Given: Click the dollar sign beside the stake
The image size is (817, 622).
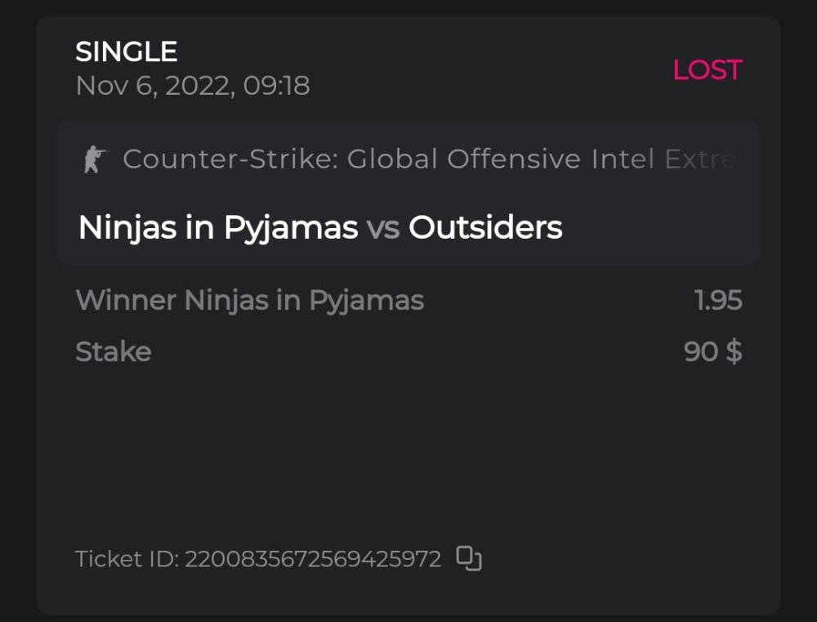Looking at the screenshot, I should 734,352.
